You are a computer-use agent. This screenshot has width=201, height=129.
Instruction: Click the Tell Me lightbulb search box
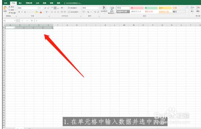tap(73, 3)
